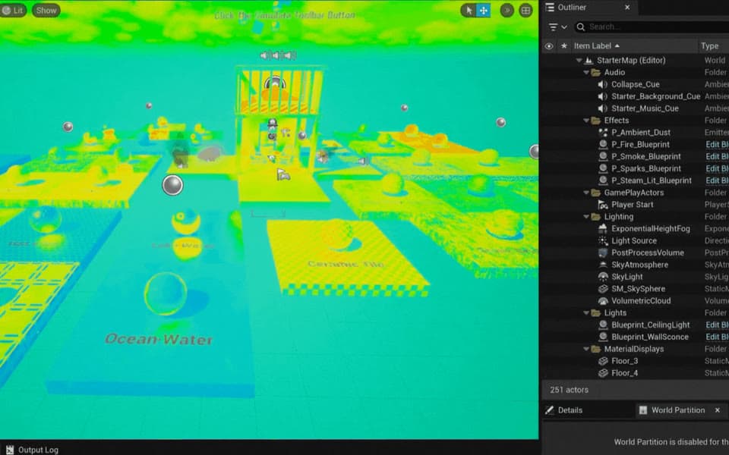Screen dimensions: 729x455
Task: Select the SM_SkySphere mesh icon
Action: pyautogui.click(x=603, y=289)
